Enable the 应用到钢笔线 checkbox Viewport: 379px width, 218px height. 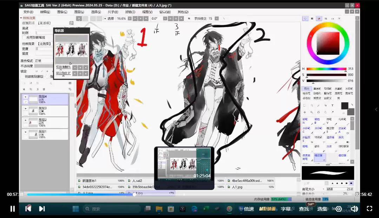tap(24, 38)
